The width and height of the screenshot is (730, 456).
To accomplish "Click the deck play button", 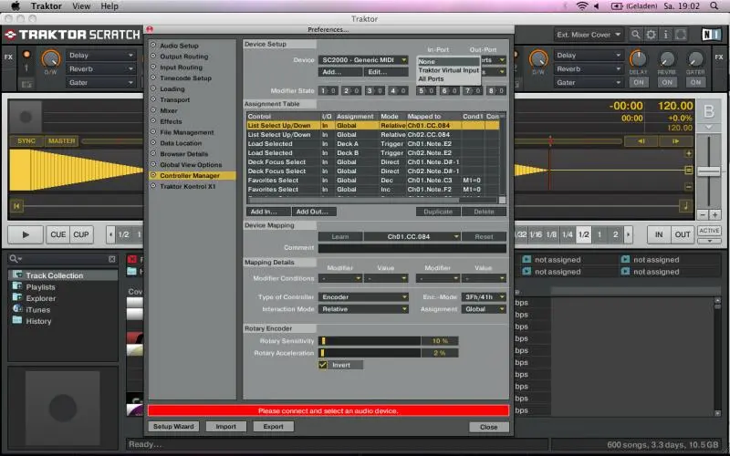I will coord(26,234).
